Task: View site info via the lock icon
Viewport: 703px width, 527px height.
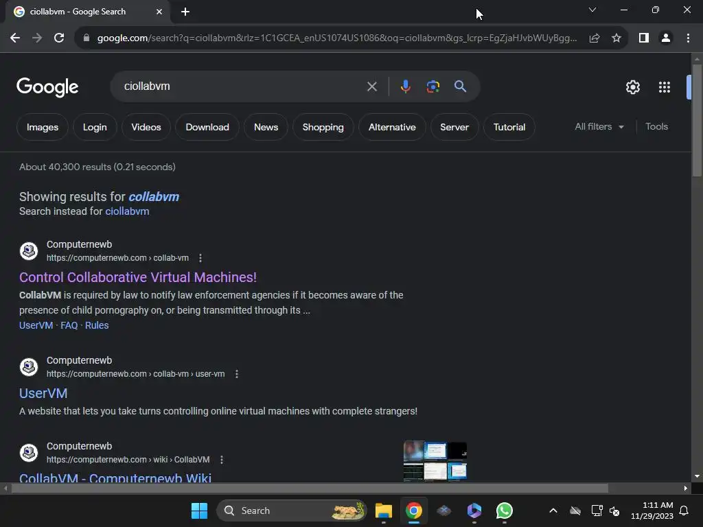Action: [x=87, y=38]
